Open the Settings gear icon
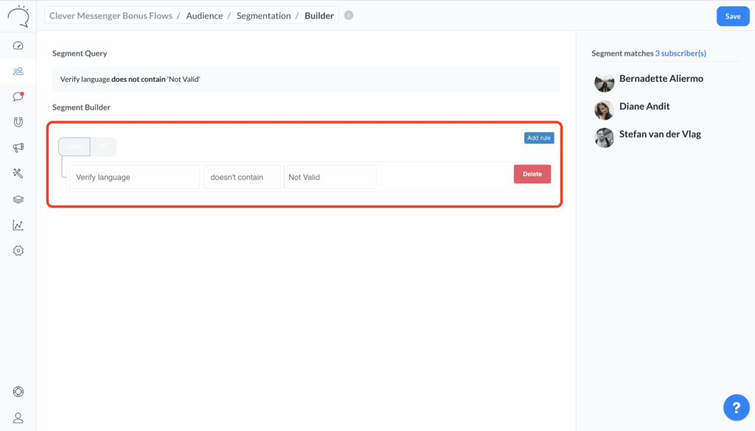Viewport: 755px width, 431px height. pyautogui.click(x=18, y=250)
